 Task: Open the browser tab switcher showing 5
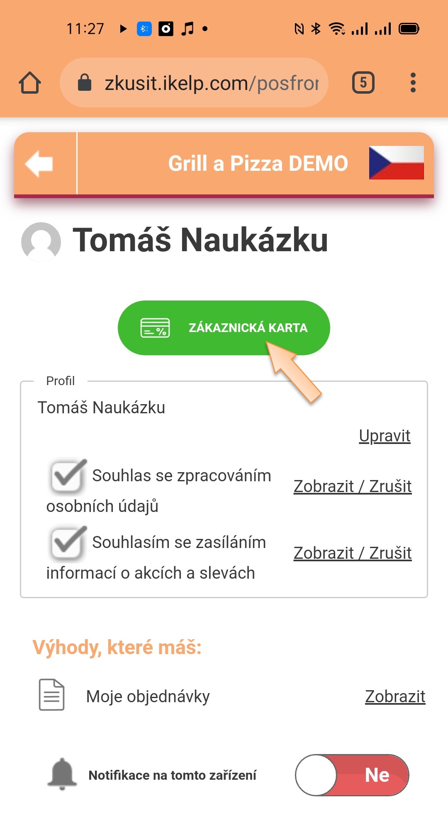click(363, 82)
